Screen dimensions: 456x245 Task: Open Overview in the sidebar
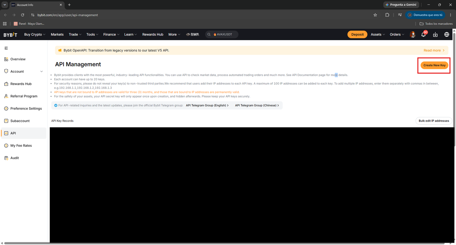[x=24, y=59]
